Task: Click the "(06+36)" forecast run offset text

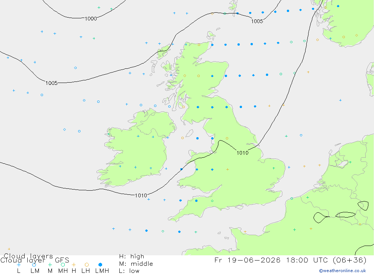Action: [349, 260]
